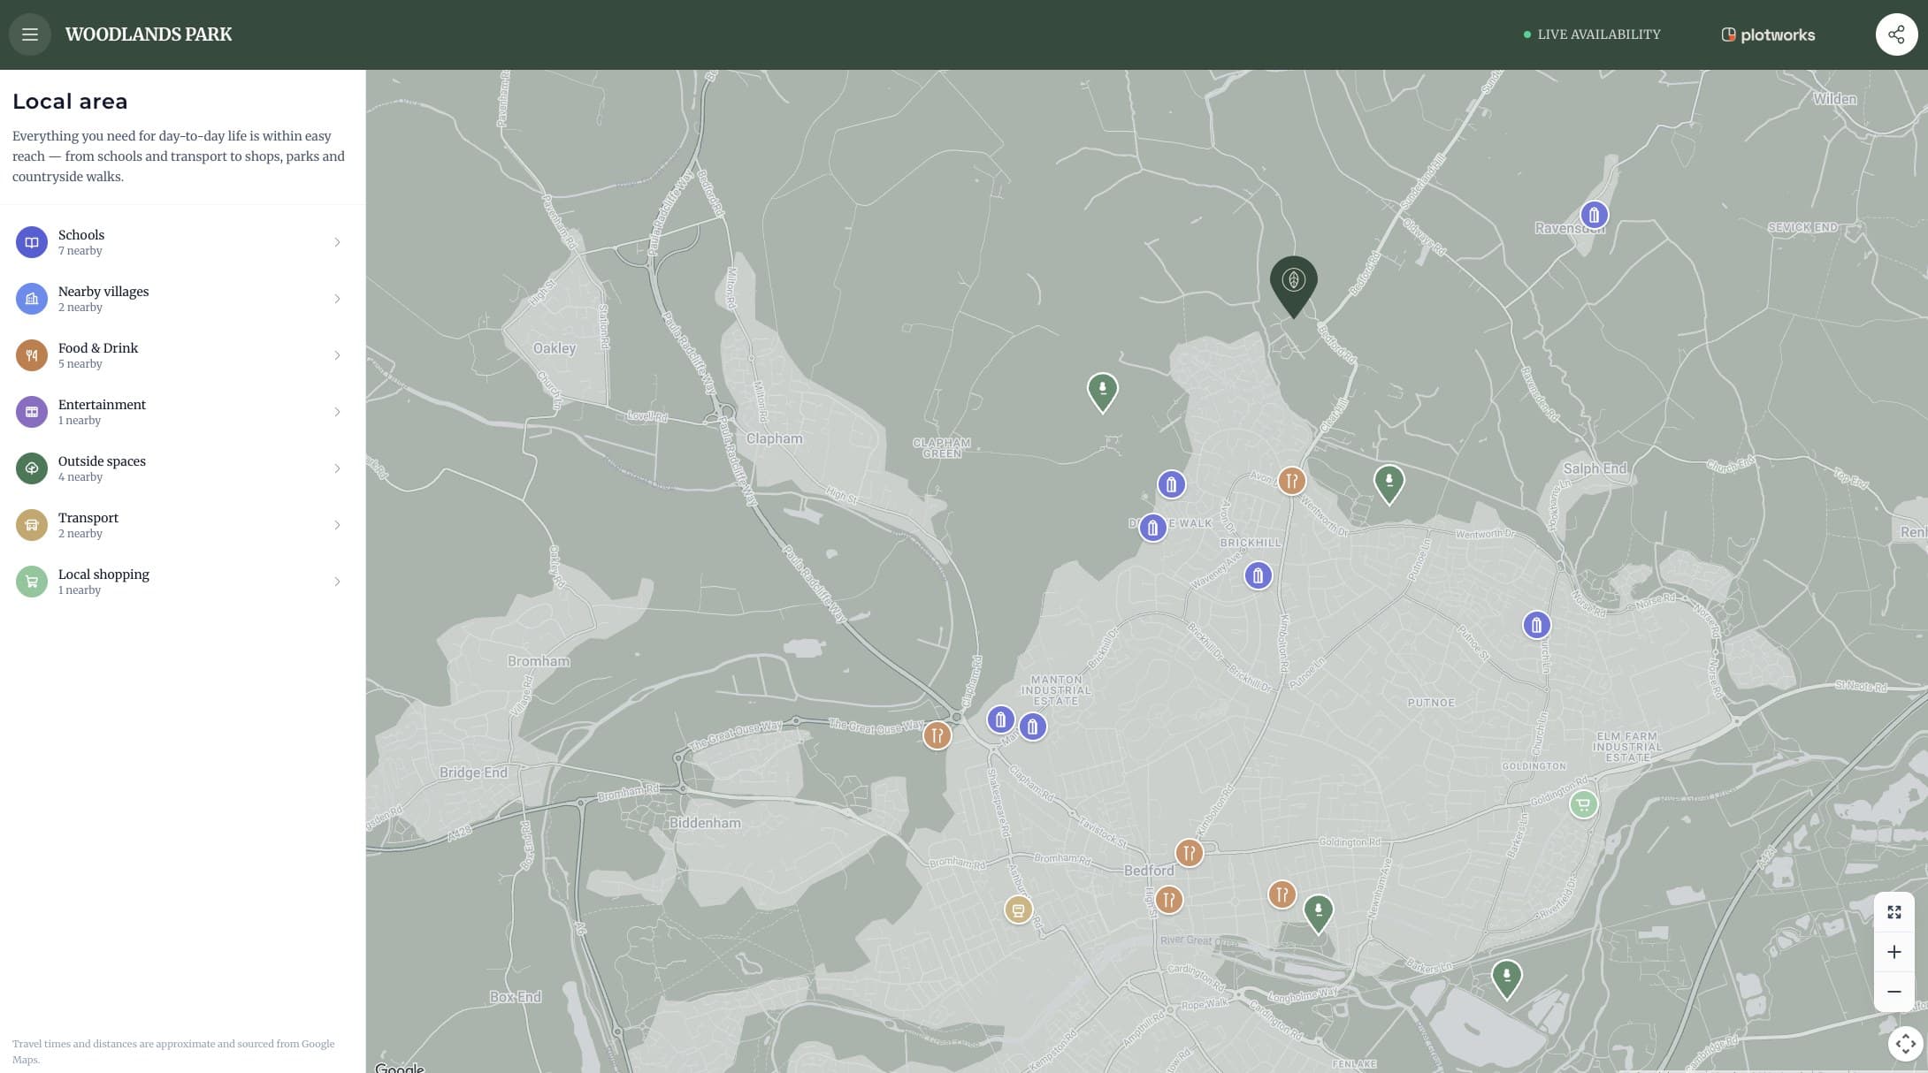Select the Local shopping cart icon
Screen dimensions: 1928x1073
[x=32, y=582]
